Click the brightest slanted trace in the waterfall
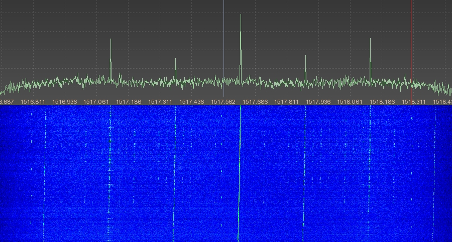Image resolution: width=452 pixels, height=242 pixels. pos(239,175)
